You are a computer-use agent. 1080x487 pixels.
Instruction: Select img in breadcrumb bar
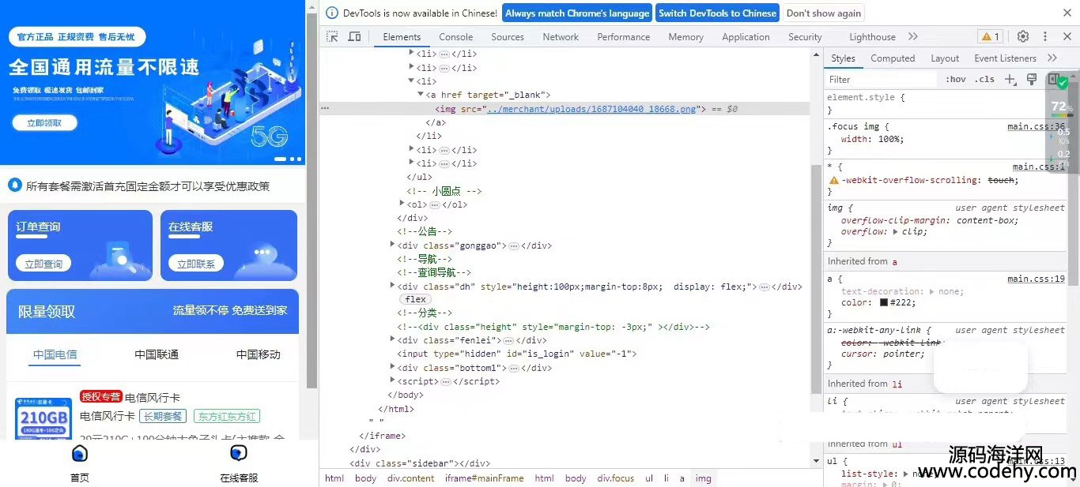pyautogui.click(x=703, y=478)
